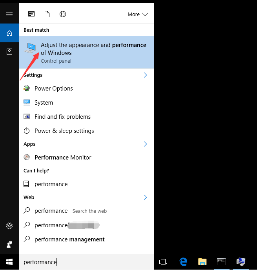
Task: Expand Apps results with chevron arrow
Action: (145, 144)
